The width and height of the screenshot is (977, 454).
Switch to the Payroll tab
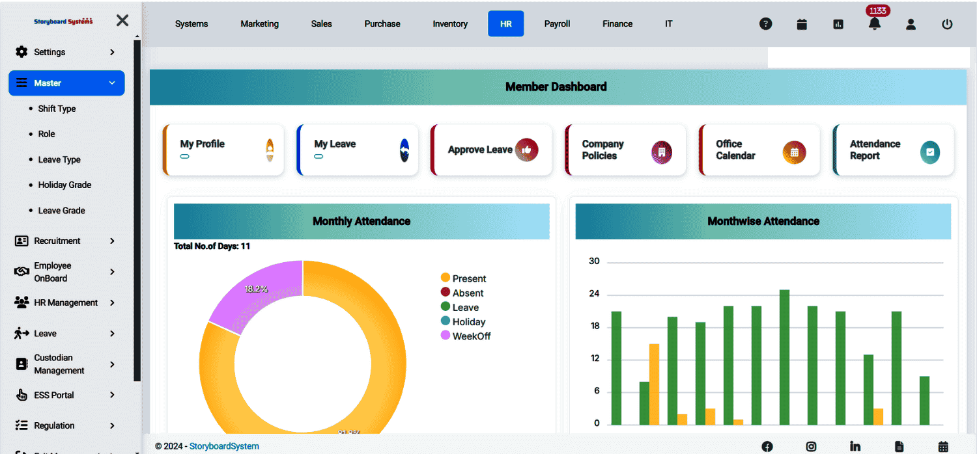(x=557, y=23)
